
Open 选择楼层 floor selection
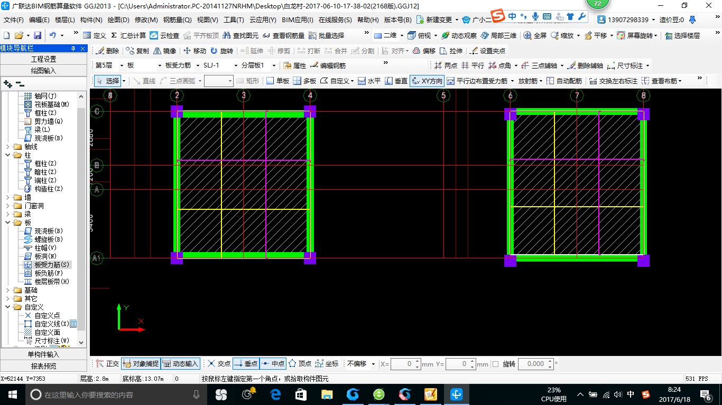tap(682, 35)
